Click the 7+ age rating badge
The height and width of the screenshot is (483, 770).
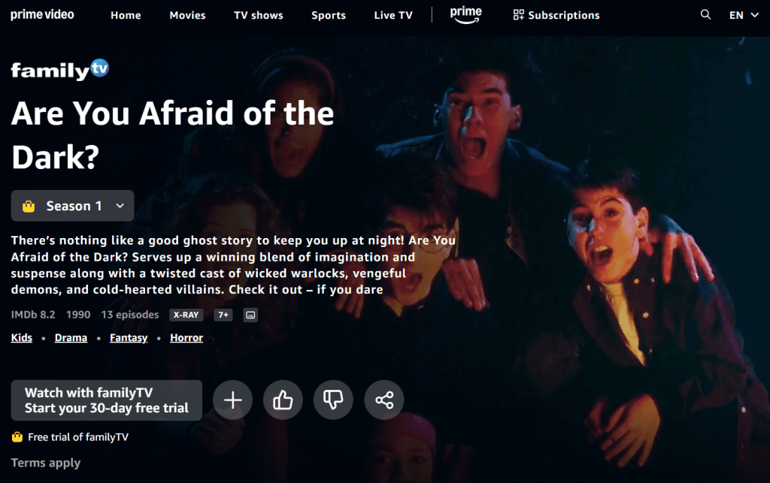click(223, 315)
